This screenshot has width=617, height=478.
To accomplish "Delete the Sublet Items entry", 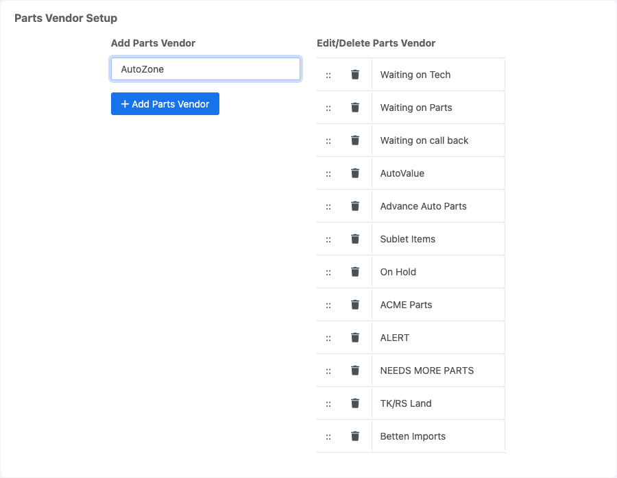I will point(355,239).
